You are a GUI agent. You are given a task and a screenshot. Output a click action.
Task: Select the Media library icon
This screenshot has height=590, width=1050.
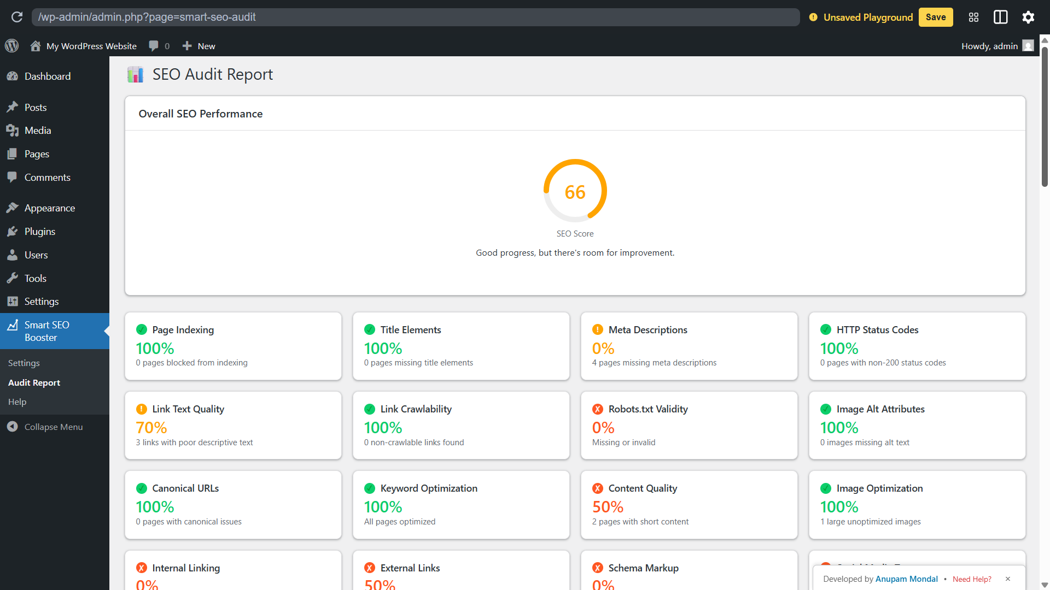tap(13, 130)
